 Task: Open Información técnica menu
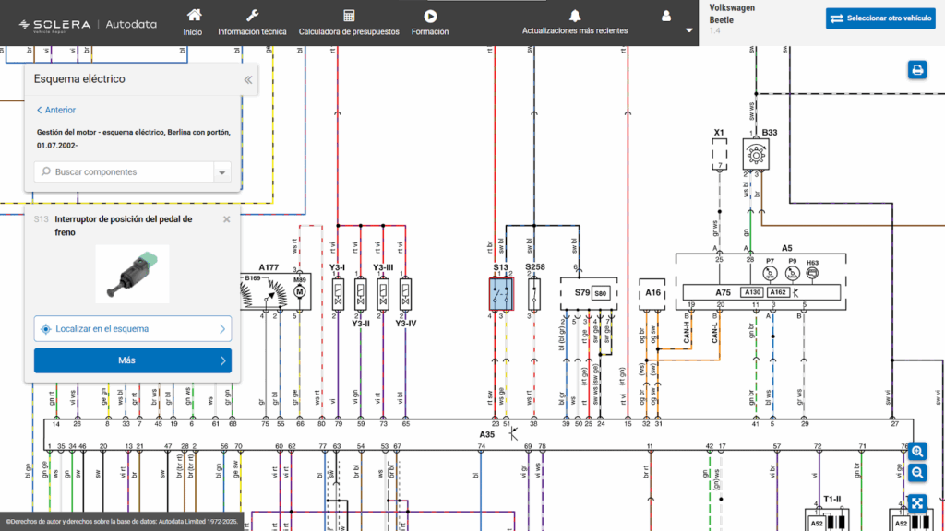click(x=252, y=22)
